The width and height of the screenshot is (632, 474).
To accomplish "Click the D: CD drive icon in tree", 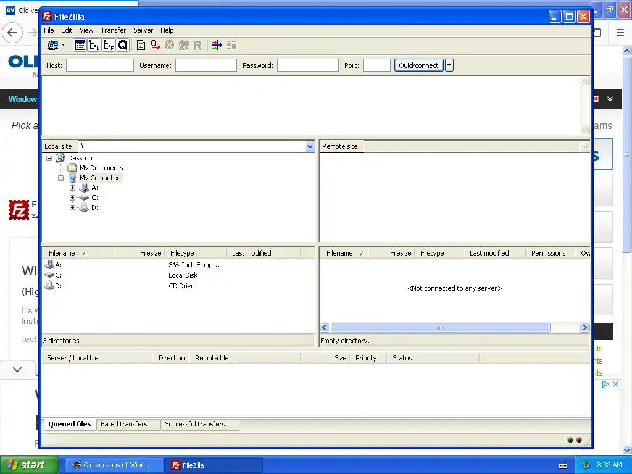I will point(84,207).
